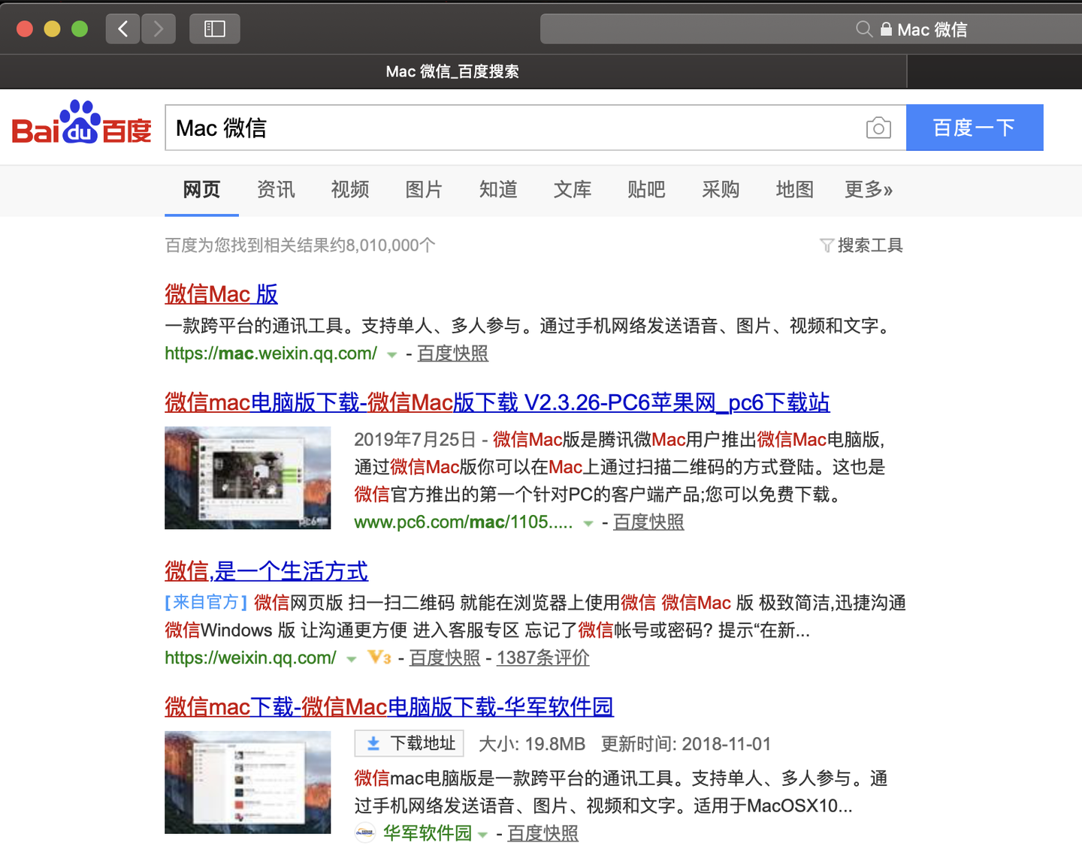
Task: Open the 1387条评价 reviews link
Action: [543, 658]
